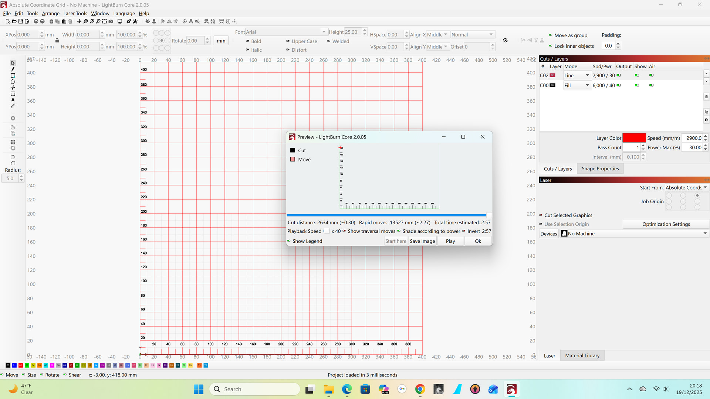Screen dimensions: 710x399
Task: Click the Preview monitor icon in toolbar
Action: (120, 21)
